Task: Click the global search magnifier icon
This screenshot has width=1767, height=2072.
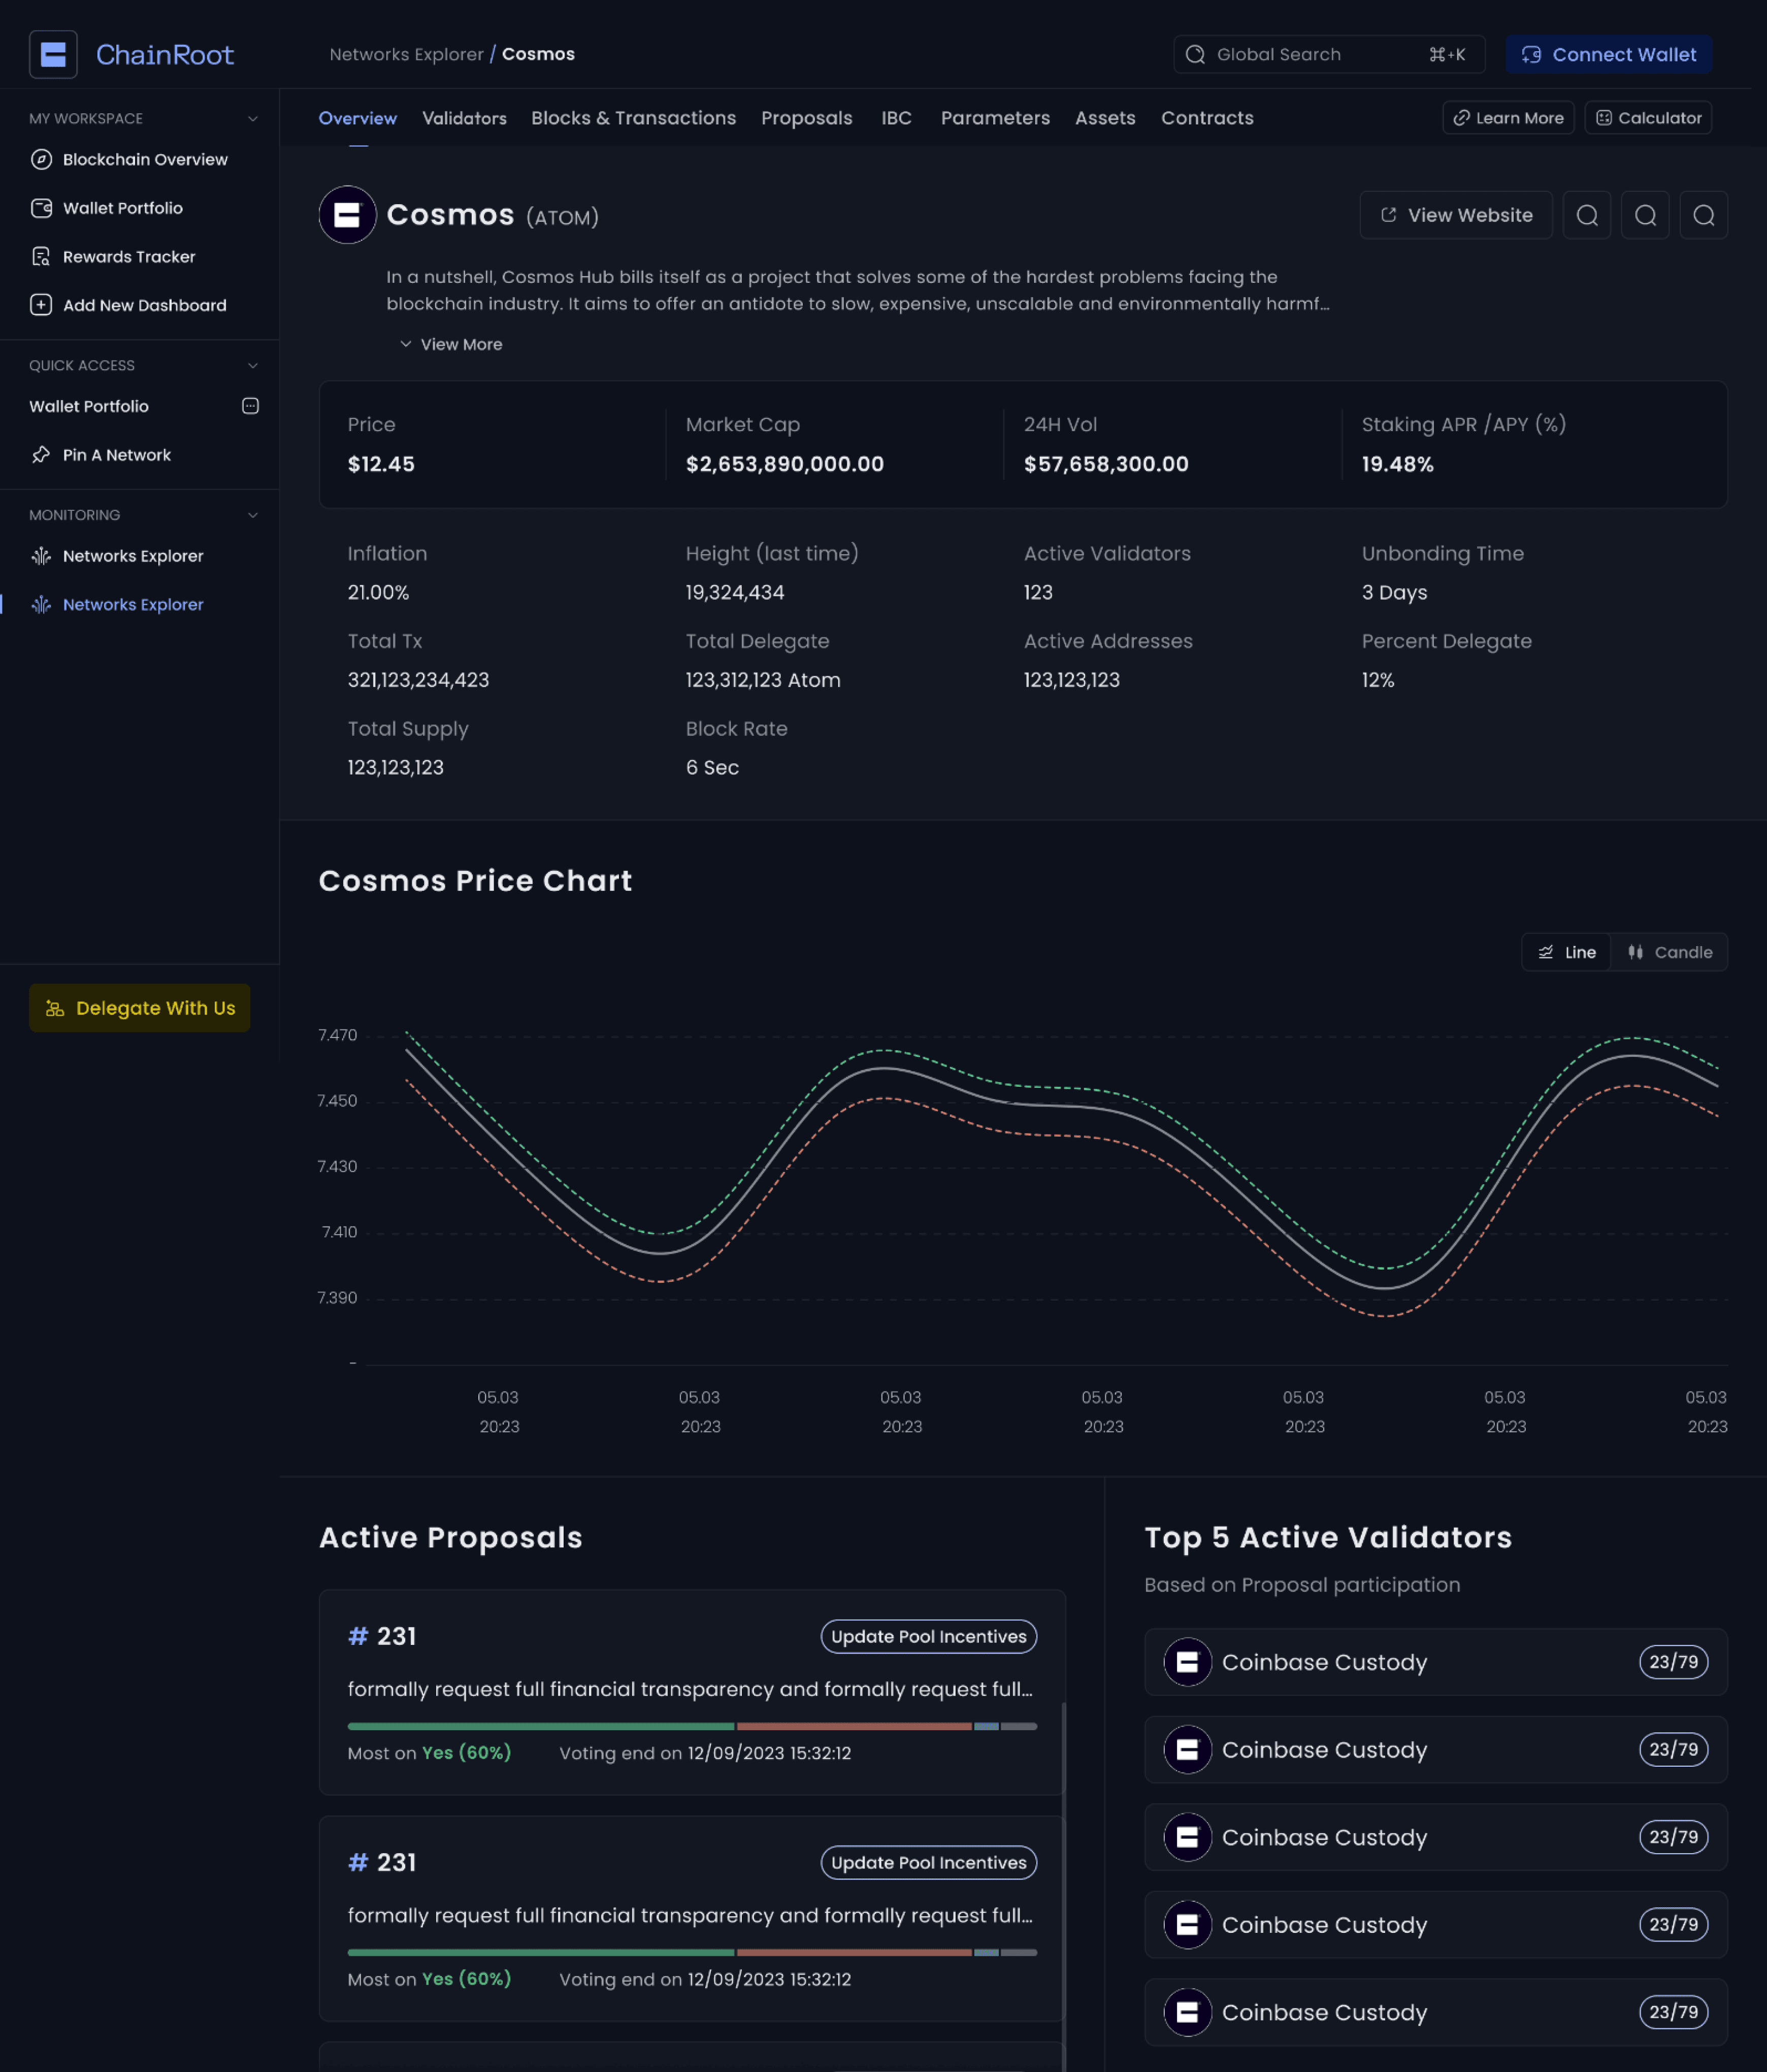Action: (x=1196, y=54)
